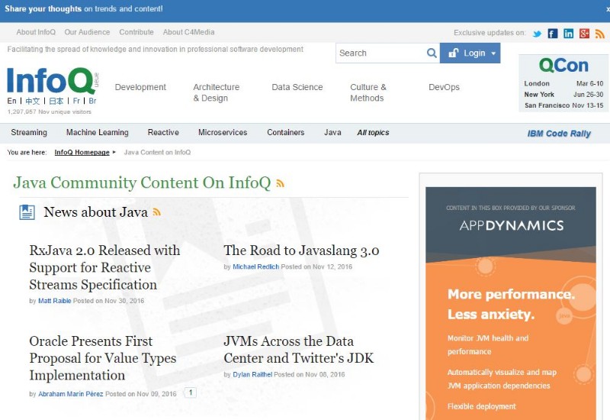Select the Streaming topic
This screenshot has width=610, height=420.
coord(29,132)
